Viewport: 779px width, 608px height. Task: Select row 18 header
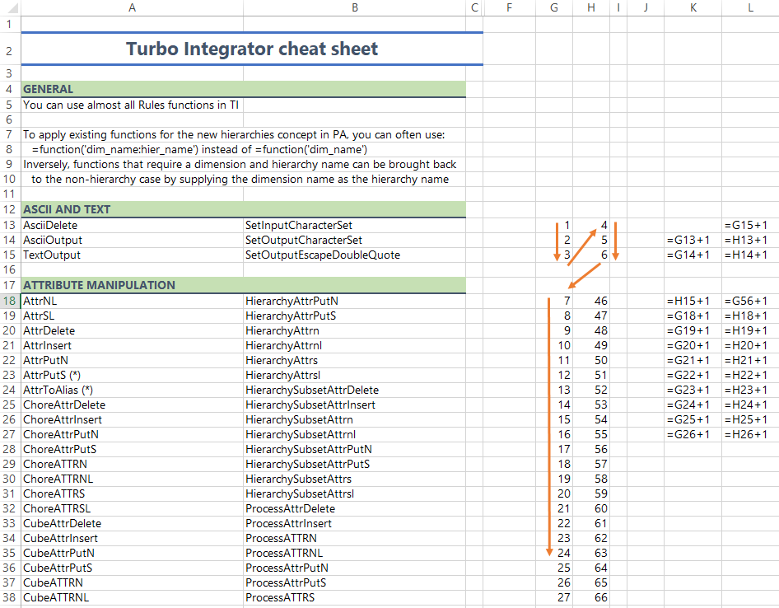pyautogui.click(x=10, y=302)
